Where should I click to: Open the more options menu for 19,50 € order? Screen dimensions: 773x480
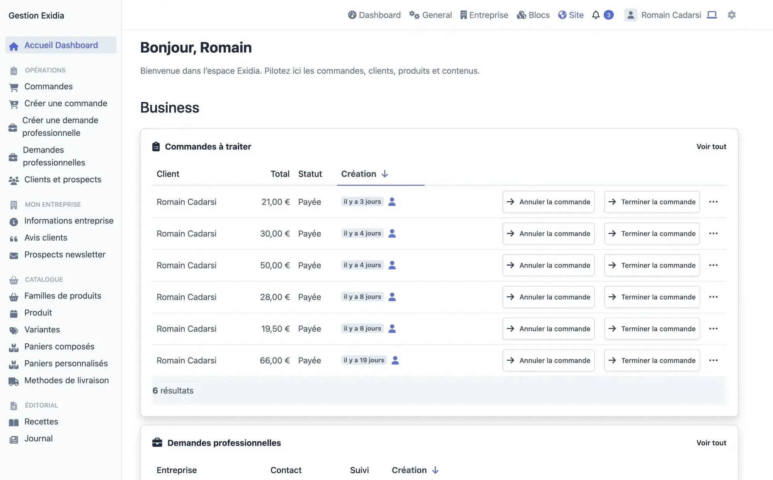pyautogui.click(x=713, y=328)
